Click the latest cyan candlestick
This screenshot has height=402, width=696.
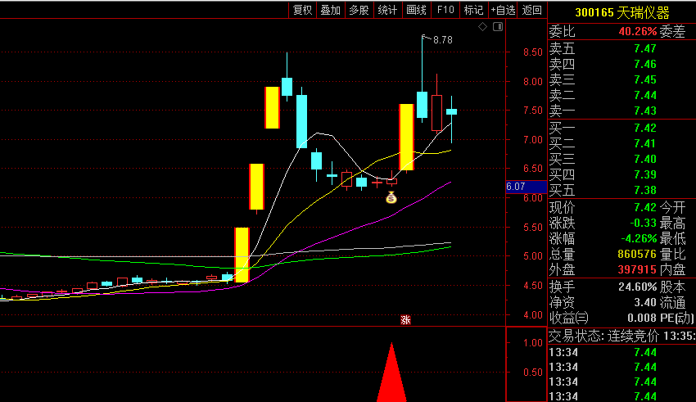tap(451, 112)
